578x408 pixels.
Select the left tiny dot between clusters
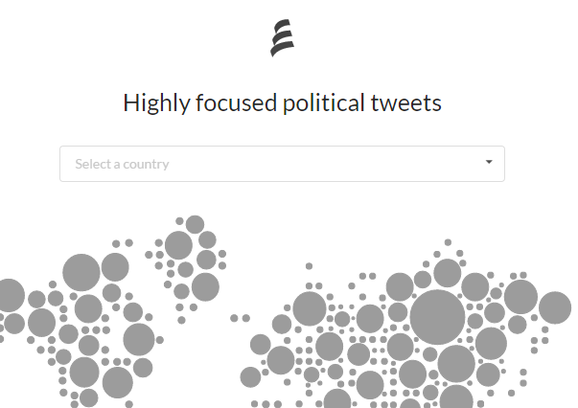pyautogui.click(x=234, y=318)
